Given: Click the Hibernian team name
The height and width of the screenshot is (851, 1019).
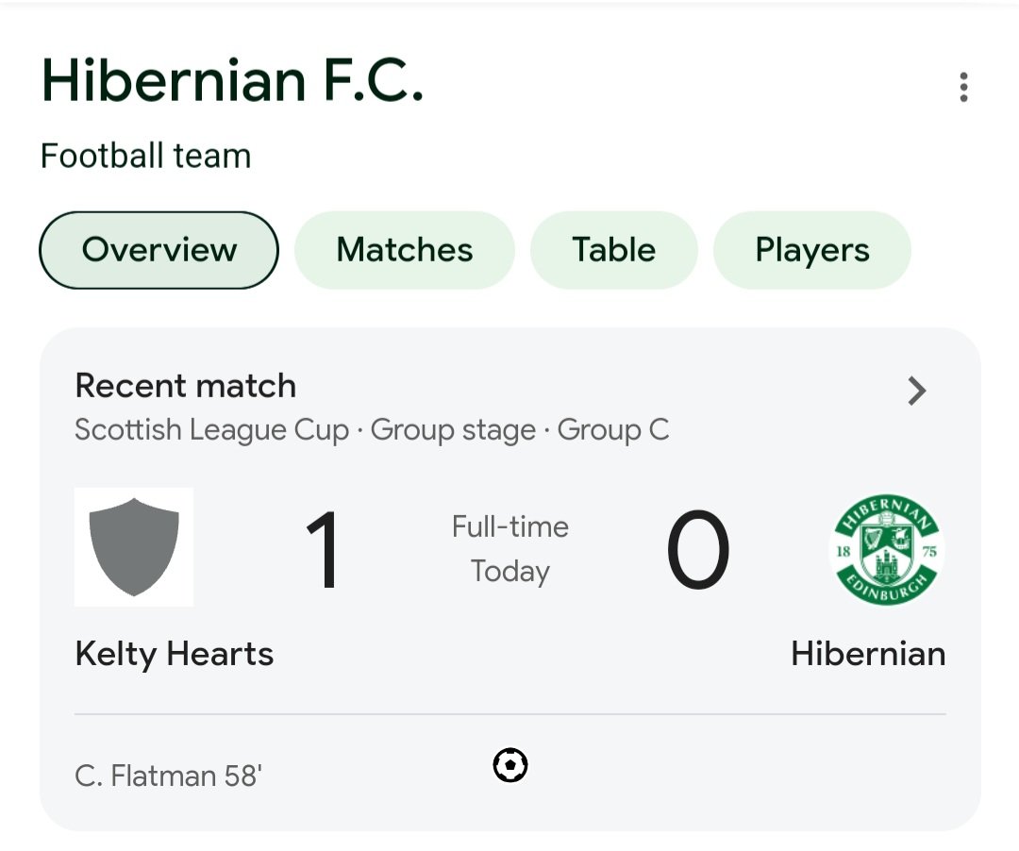Looking at the screenshot, I should (868, 654).
